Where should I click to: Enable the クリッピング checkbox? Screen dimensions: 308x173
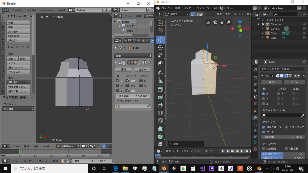click(x=286, y=127)
